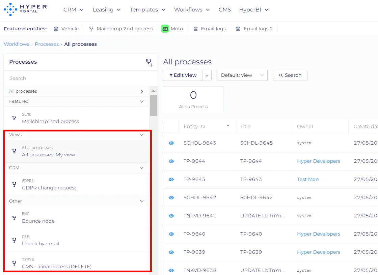378x275 pixels.
Task: Open the CRM menu in top navigation
Action: (x=74, y=10)
